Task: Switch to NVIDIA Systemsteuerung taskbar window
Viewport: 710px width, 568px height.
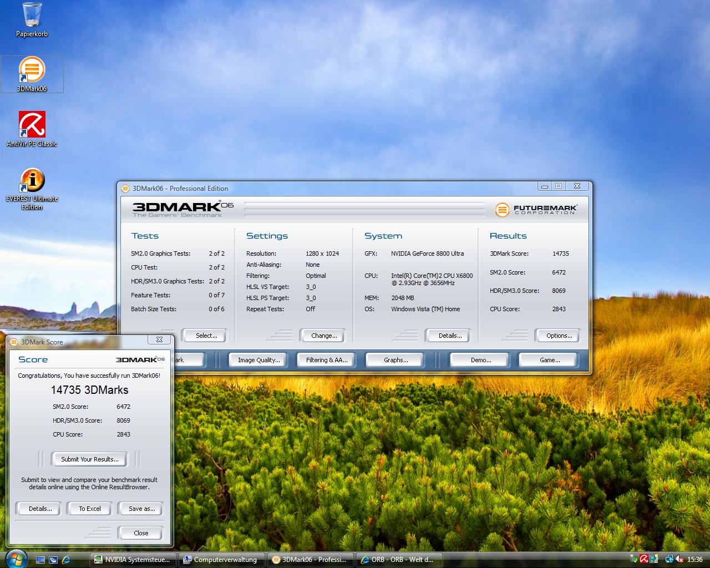Action: (134, 560)
